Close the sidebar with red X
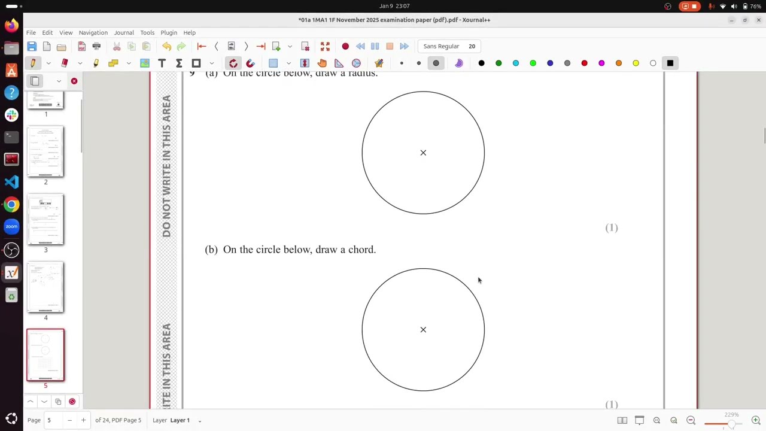766x431 pixels. (74, 81)
